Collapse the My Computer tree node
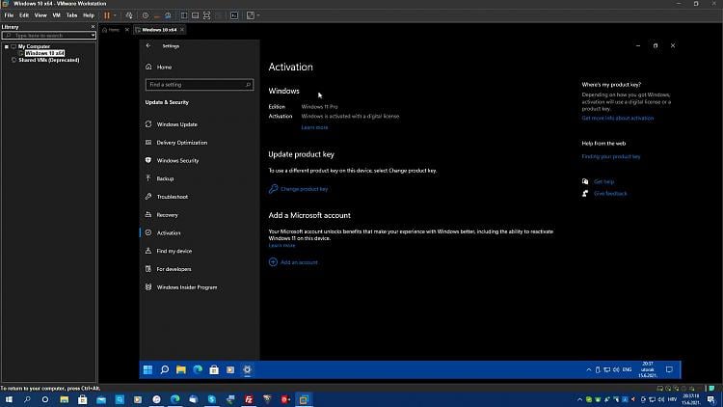This screenshot has height=407, width=723. 7,46
